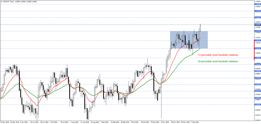Viewport: 261px width, 124px height.
Task: Click the 20 Jul 2016 date on the time axis
Action: (64, 122)
